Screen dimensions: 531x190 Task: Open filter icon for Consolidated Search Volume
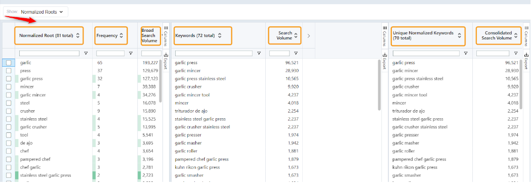(516, 54)
